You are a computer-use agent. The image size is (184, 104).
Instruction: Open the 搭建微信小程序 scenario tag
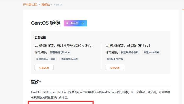[69, 59]
